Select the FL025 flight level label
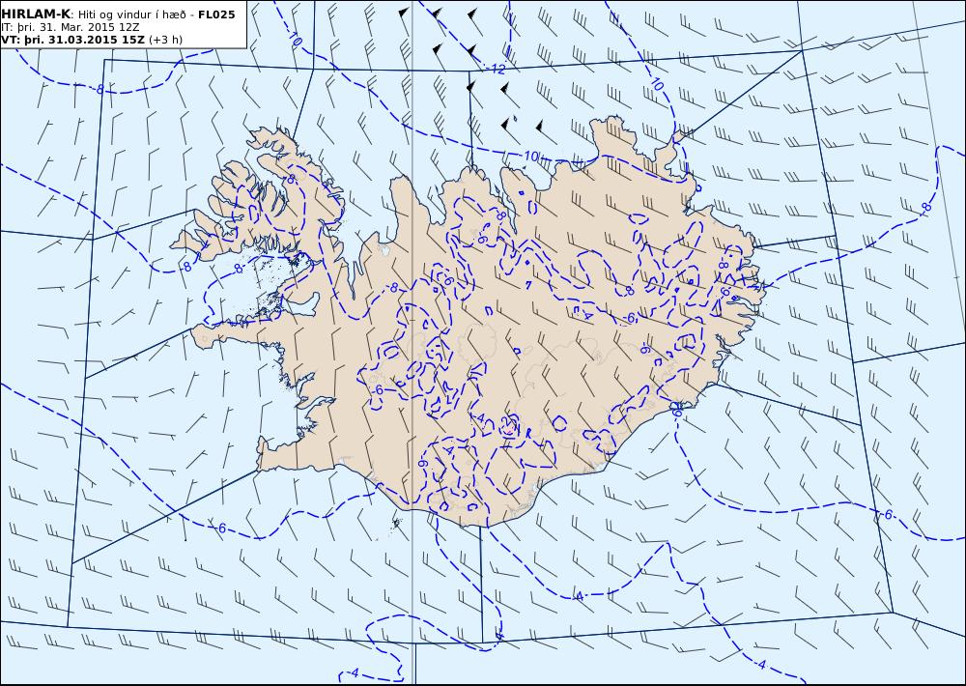The image size is (966, 686). pos(216,14)
